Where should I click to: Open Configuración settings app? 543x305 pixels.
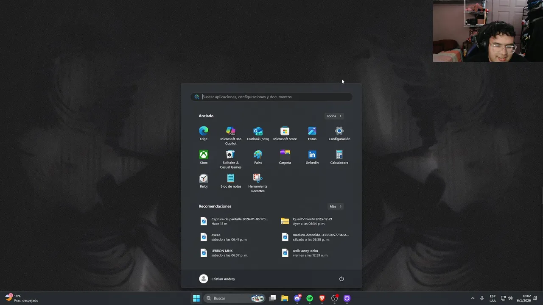click(339, 133)
